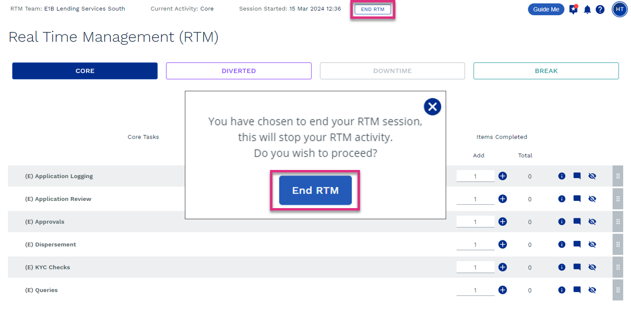Screen dimensions: 631x310
Task: Hide the KYC Checks task
Action: click(592, 267)
